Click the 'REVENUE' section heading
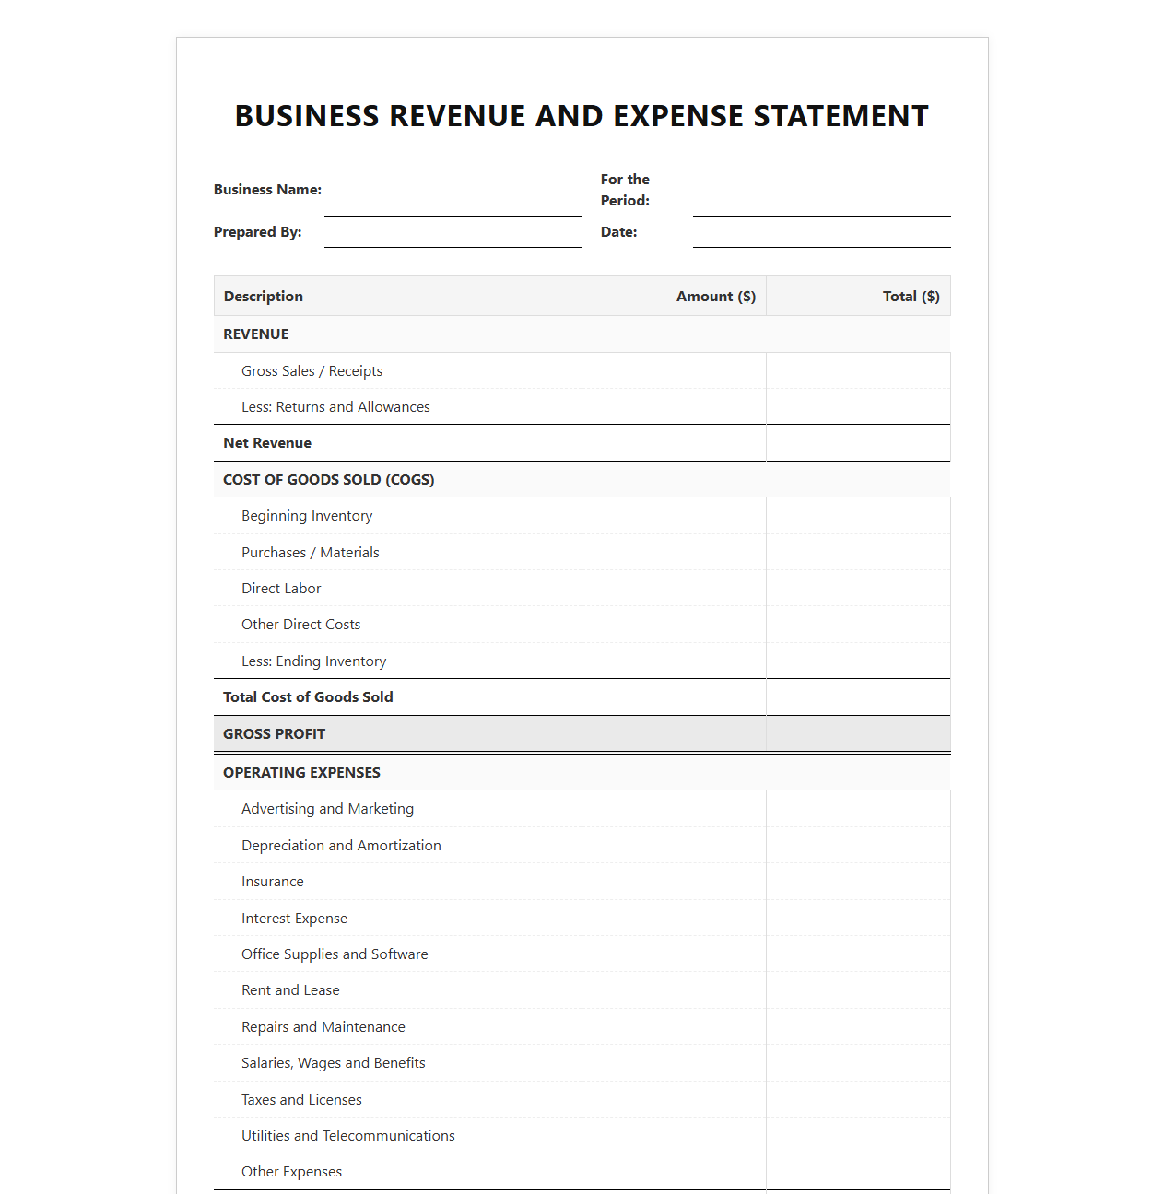This screenshot has height=1194, width=1164. tap(256, 334)
